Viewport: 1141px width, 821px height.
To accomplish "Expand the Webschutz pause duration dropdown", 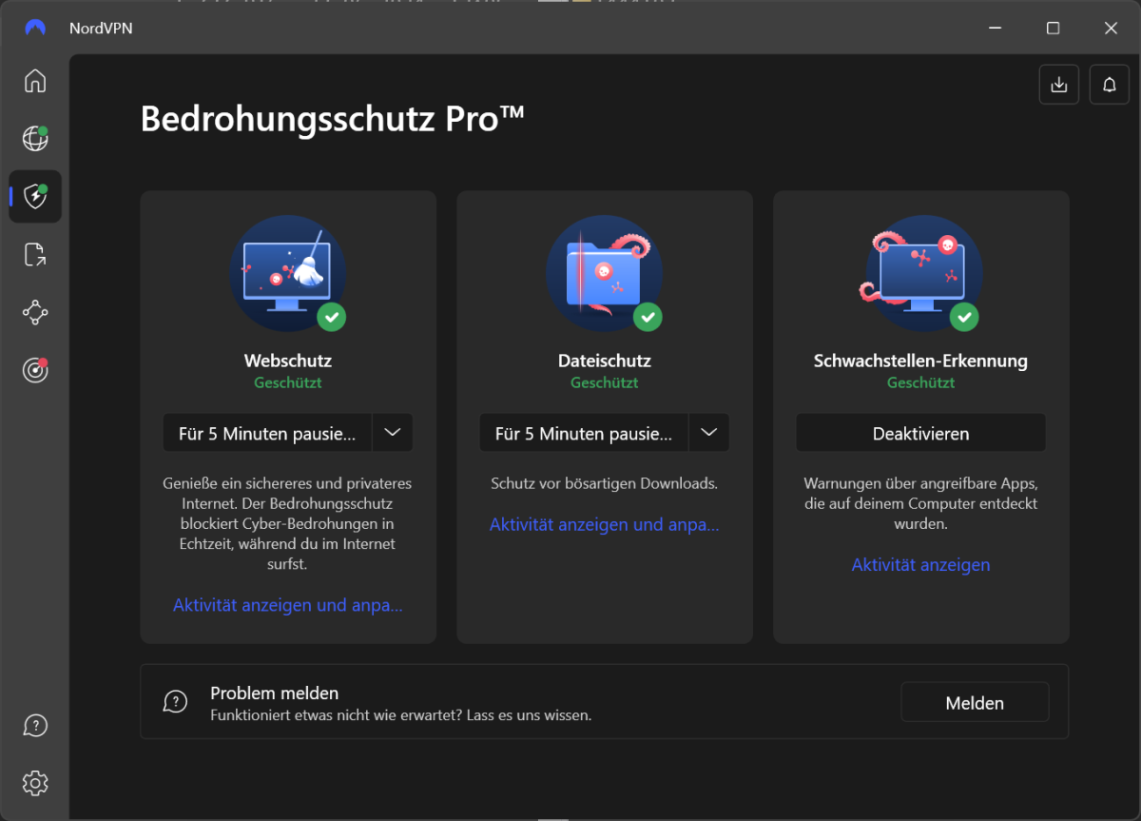I will pos(392,432).
